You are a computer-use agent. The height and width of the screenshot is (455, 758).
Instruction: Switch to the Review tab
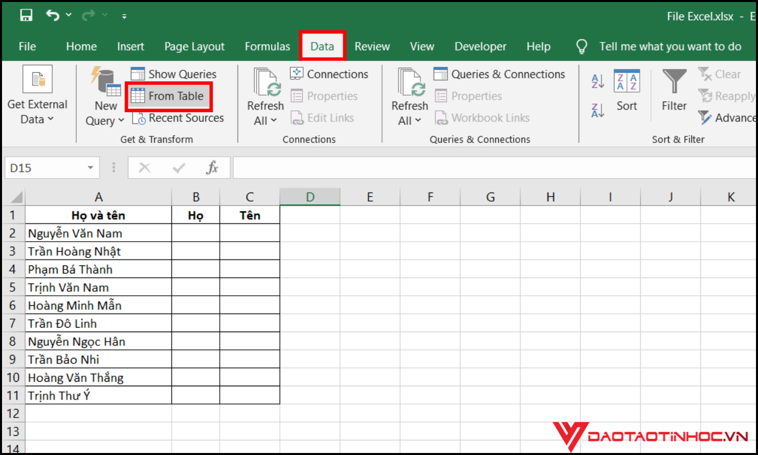tap(372, 46)
